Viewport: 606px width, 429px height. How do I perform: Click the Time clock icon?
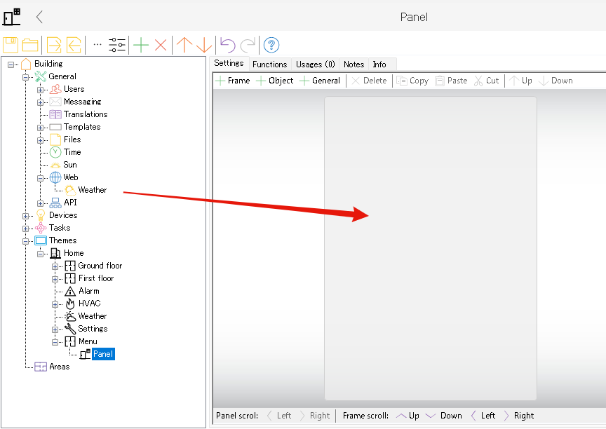click(x=55, y=152)
